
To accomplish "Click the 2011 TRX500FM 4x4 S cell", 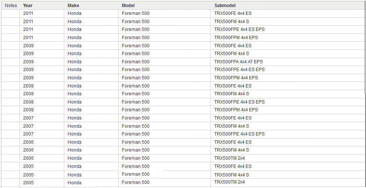I will pos(231,22).
